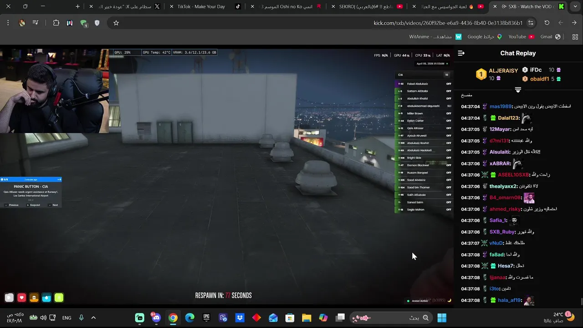Screen dimensions: 583x328
Task: Open volume control in system tray
Action: (x=43, y=318)
